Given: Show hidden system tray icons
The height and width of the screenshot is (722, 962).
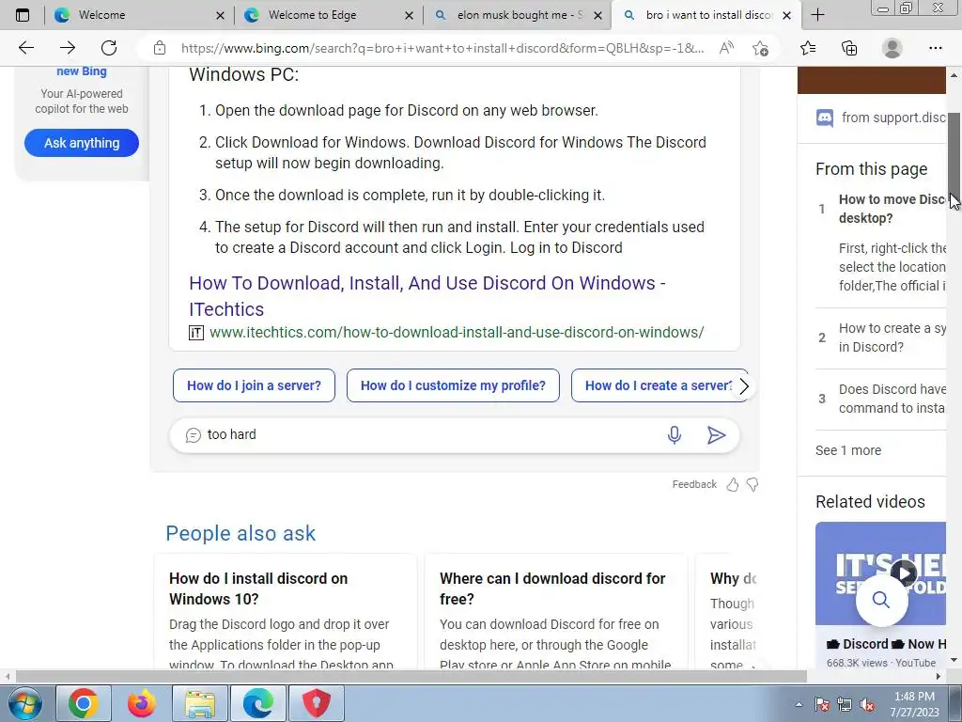Looking at the screenshot, I should click(x=799, y=704).
